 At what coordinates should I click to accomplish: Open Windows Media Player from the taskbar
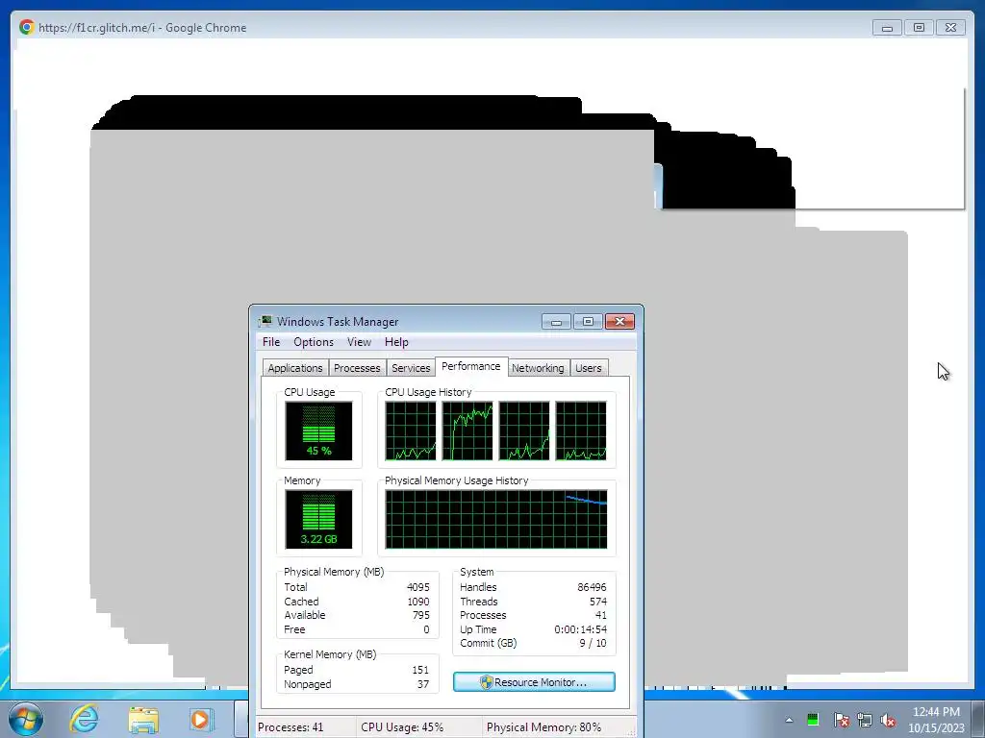[x=201, y=719]
